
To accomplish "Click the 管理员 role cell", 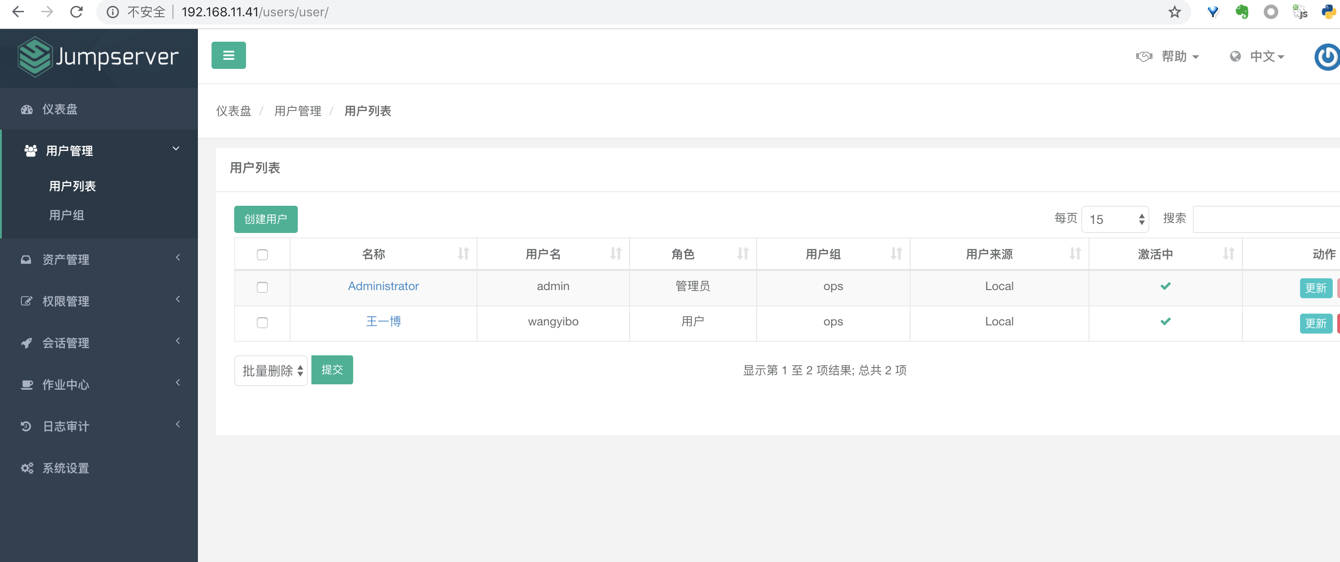I will [x=692, y=286].
